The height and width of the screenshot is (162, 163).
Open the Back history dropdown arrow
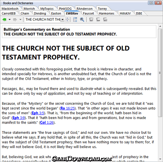[x=9, y=20]
